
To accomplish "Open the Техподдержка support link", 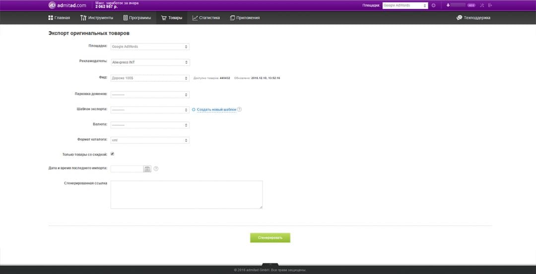I will [x=473, y=18].
